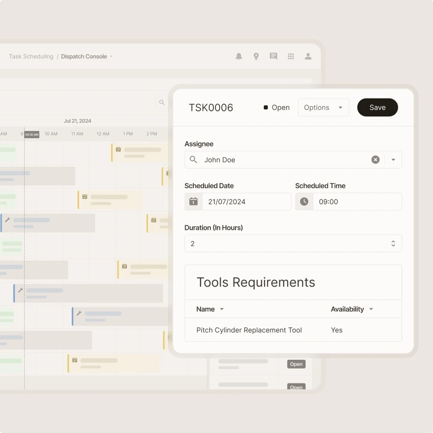Click the magnifier icon in Assignee field

pyautogui.click(x=193, y=160)
